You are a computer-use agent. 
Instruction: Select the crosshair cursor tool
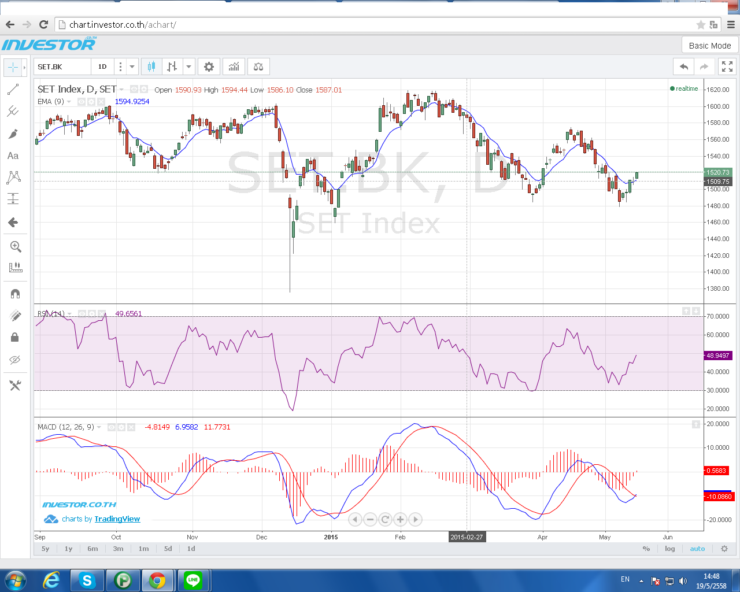point(13,67)
